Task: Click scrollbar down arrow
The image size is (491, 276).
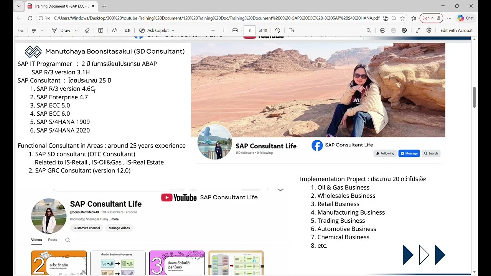Action: point(475,272)
